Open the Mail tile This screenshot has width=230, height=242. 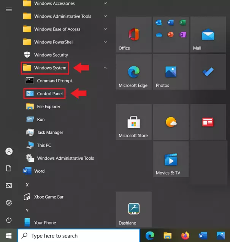[x=208, y=34]
